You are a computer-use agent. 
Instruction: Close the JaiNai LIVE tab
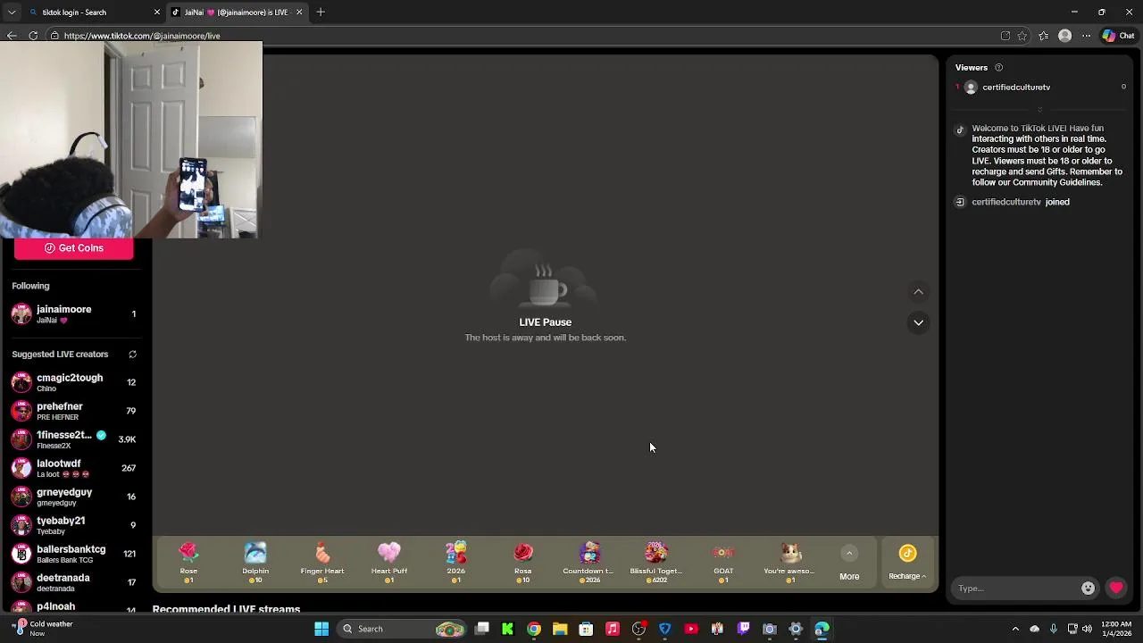[299, 13]
